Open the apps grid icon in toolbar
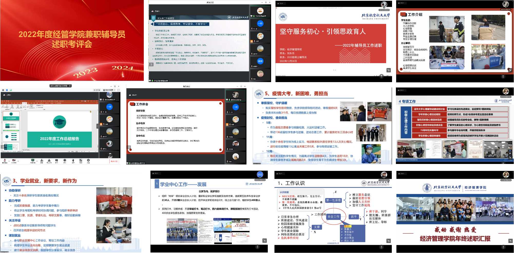 (x=81, y=161)
